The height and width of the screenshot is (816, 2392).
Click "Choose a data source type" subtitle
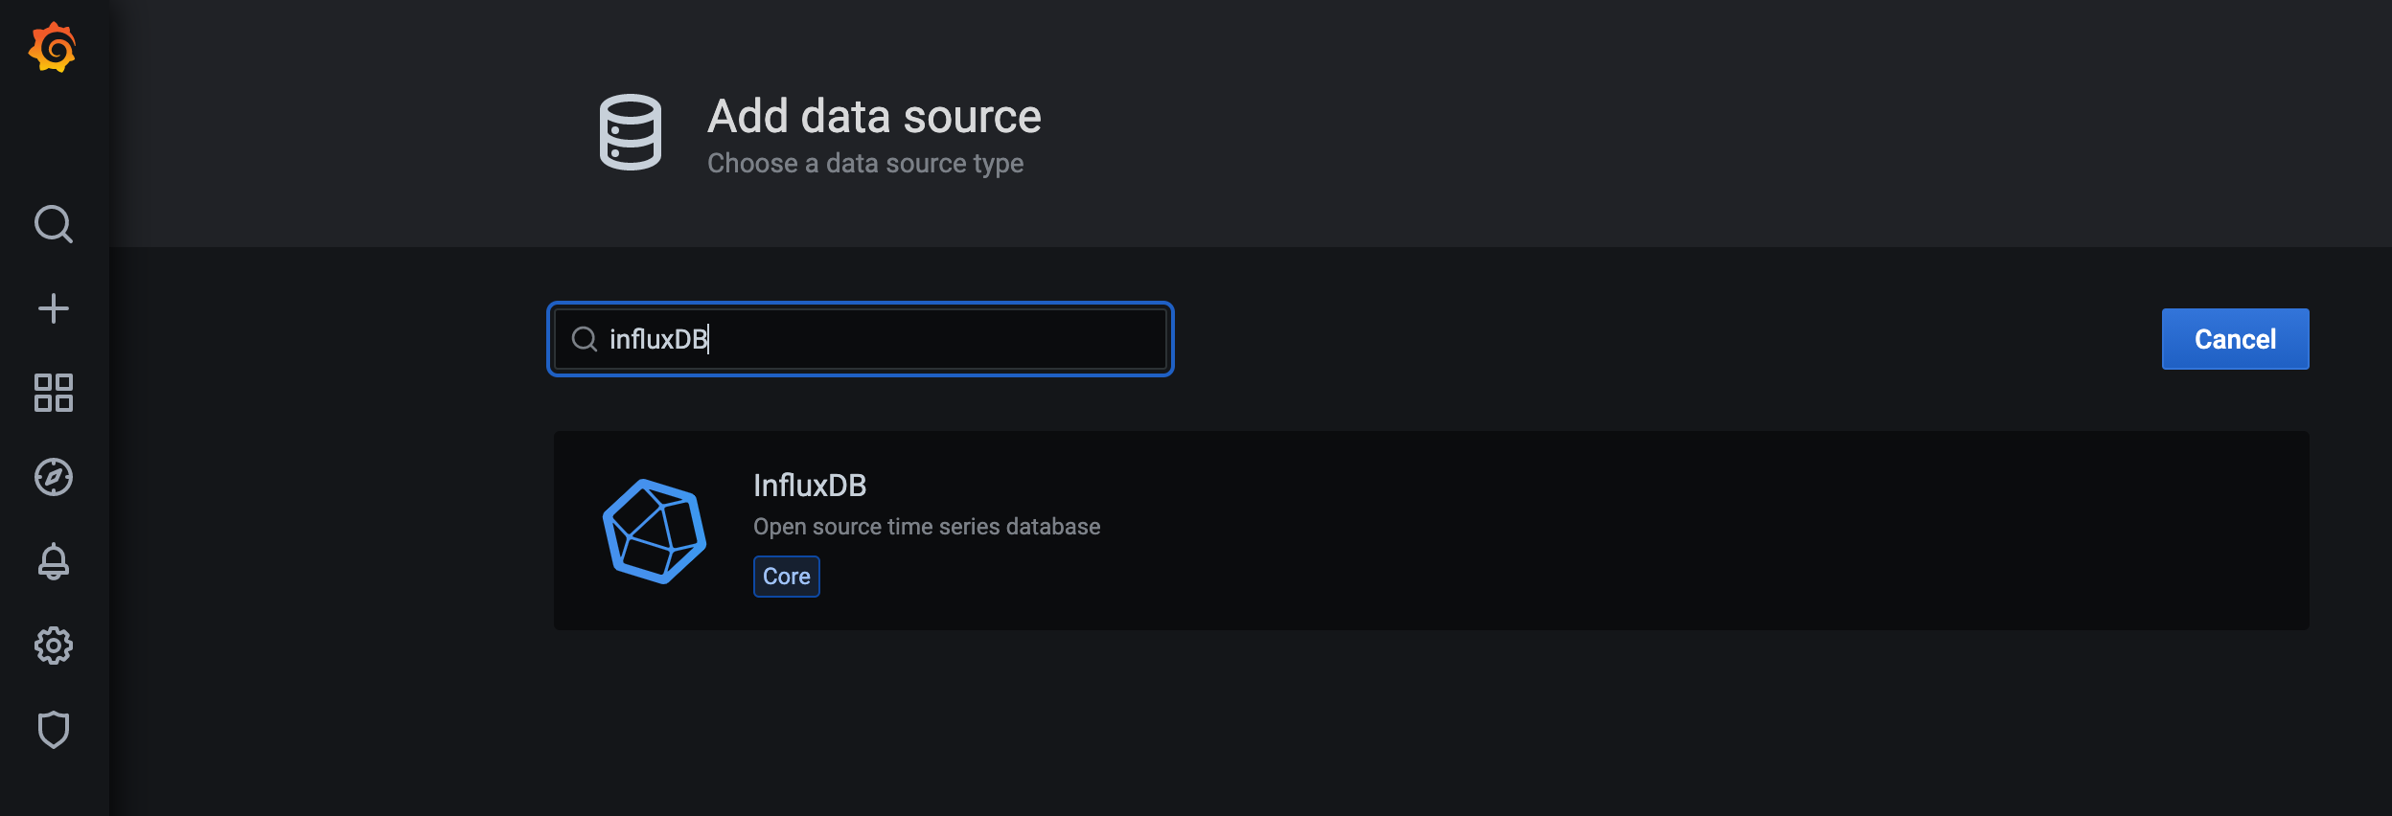[865, 164]
